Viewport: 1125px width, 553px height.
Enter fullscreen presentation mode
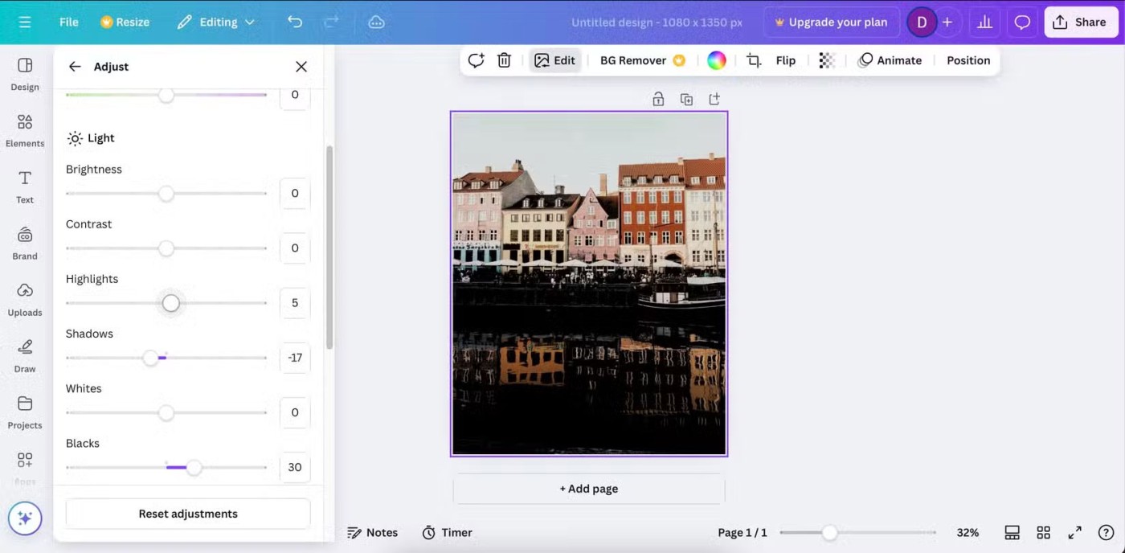(1074, 533)
